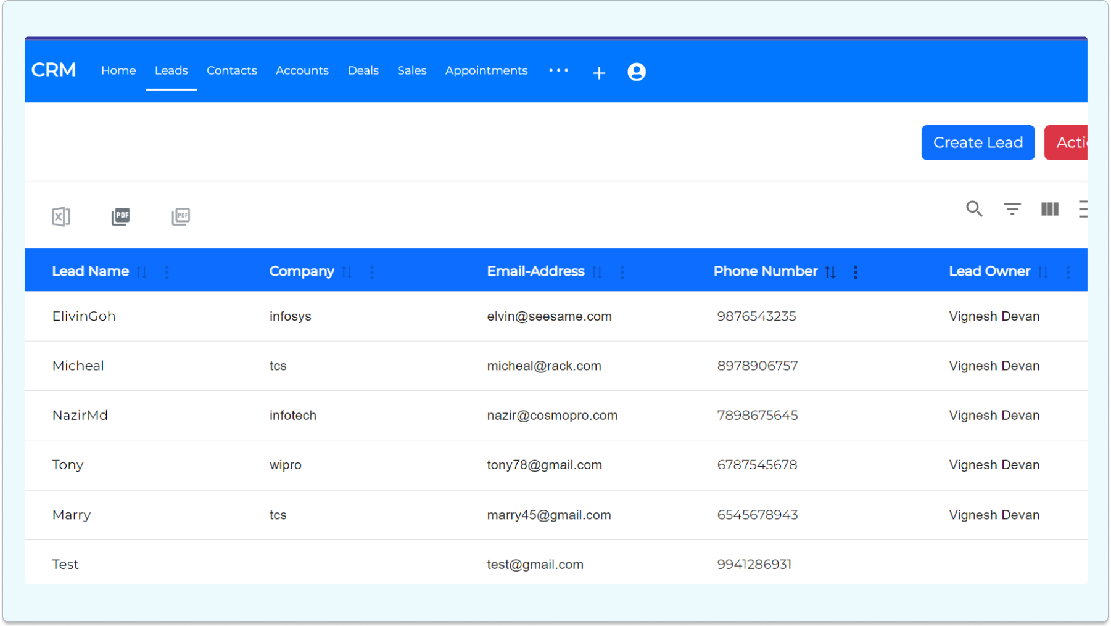
Task: Click the plus icon in navbar
Action: [x=598, y=73]
